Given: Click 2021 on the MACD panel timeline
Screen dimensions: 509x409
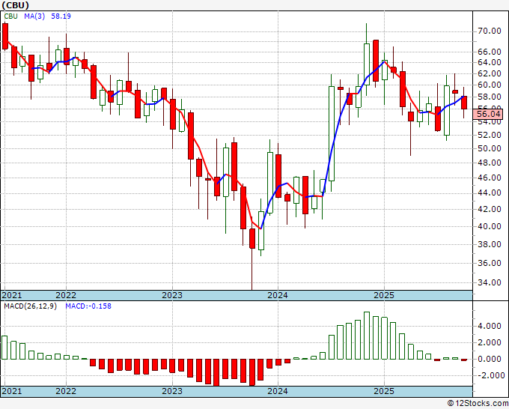Looking at the screenshot, I should pos(12,391).
